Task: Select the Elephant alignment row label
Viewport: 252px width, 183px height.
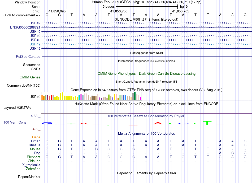Action: pos(34,157)
